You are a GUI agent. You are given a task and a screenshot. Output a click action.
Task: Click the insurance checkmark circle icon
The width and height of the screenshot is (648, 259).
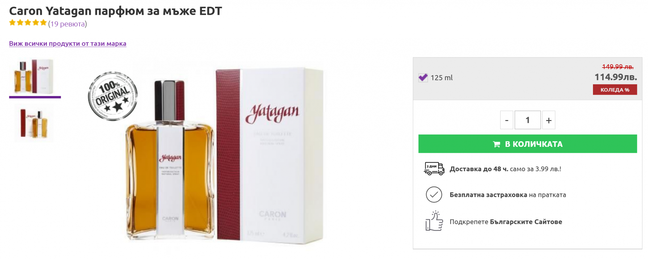(434, 195)
